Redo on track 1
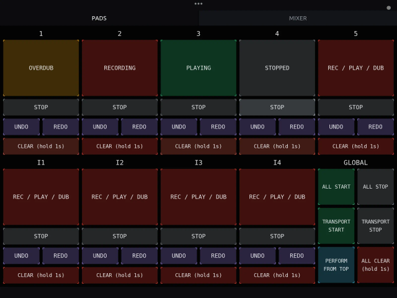The height and width of the screenshot is (298, 397). 61,127
